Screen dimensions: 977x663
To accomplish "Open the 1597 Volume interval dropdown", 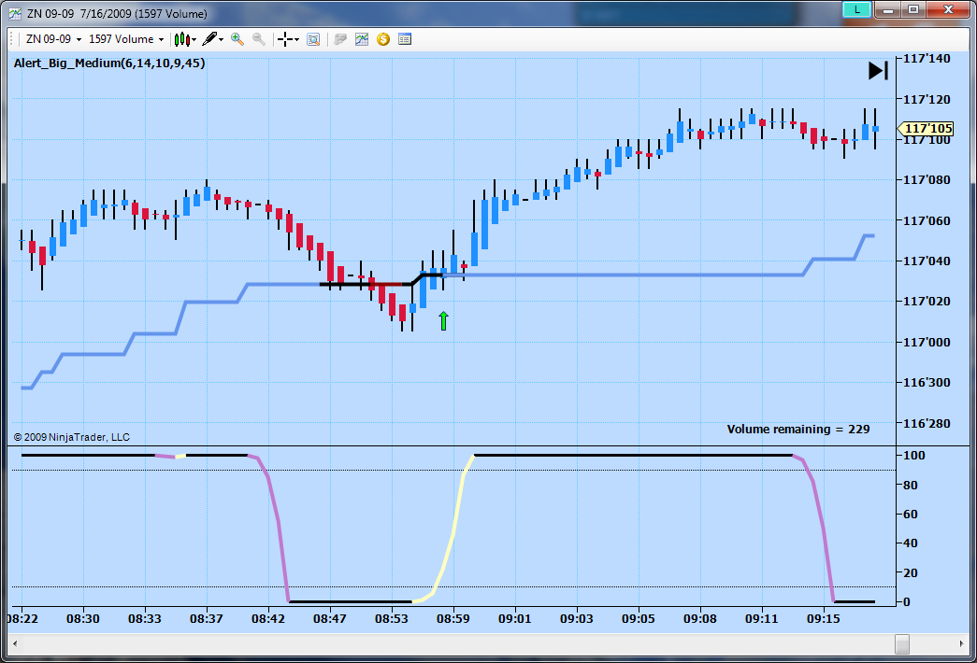I will (126, 39).
